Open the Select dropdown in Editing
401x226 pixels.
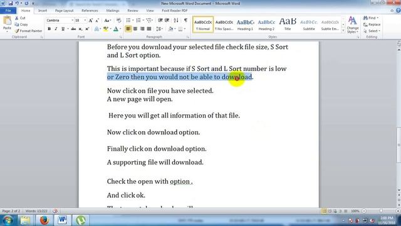(372, 31)
